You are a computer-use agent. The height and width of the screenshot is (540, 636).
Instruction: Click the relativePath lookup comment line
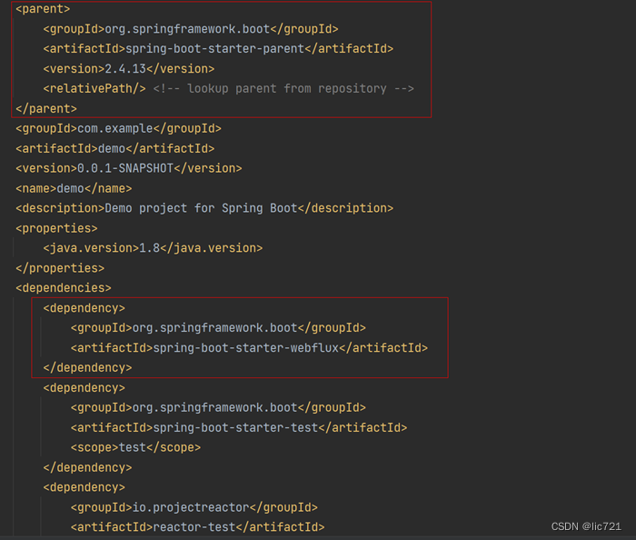[x=228, y=88]
